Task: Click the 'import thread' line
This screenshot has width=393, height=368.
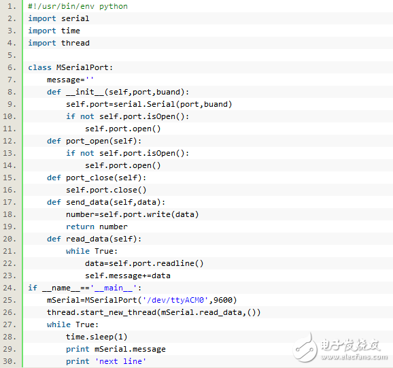Action: click(58, 43)
